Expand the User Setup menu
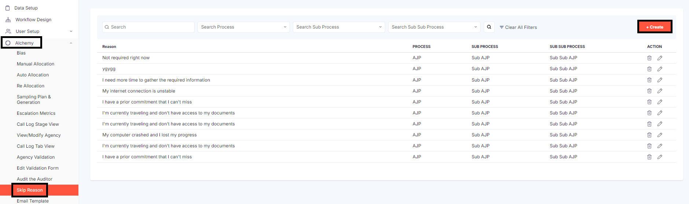This screenshot has height=204, width=689. [x=71, y=31]
